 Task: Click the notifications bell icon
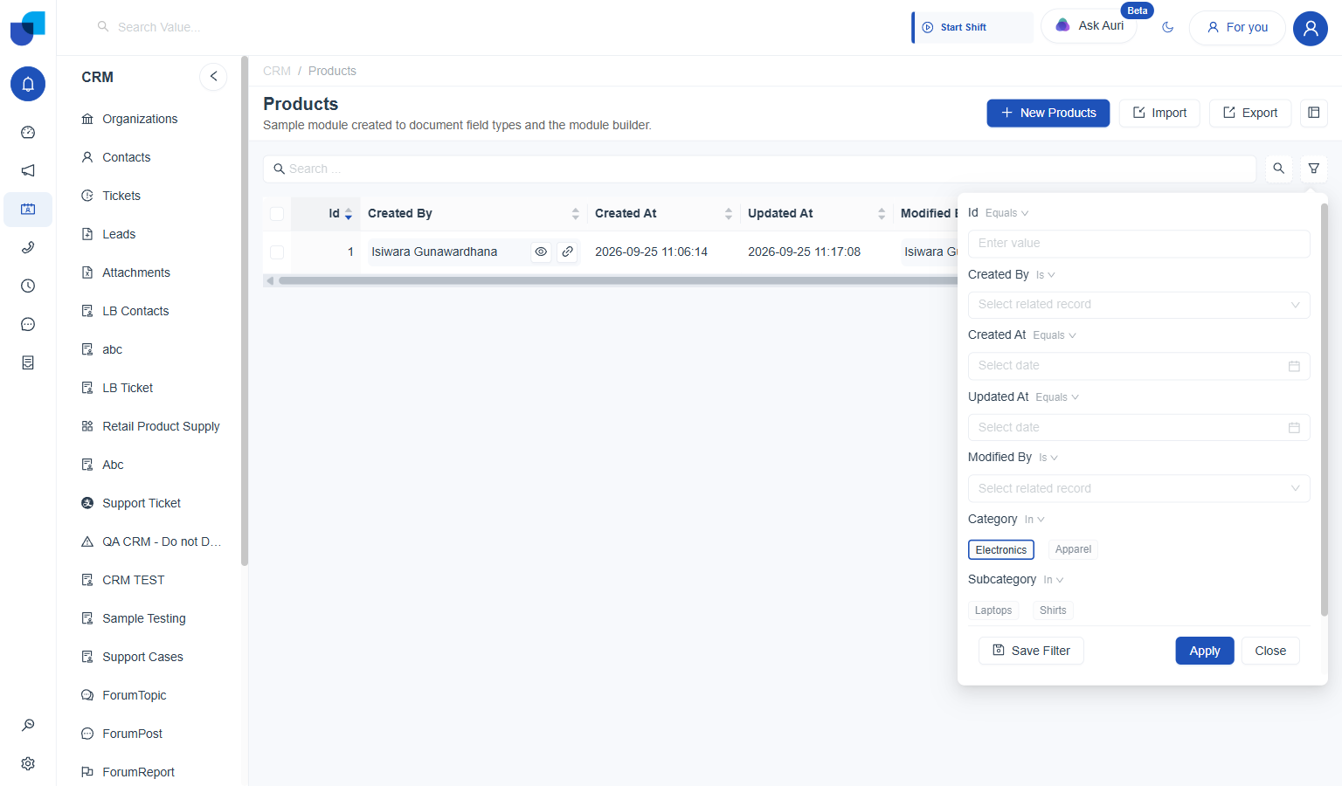[28, 84]
